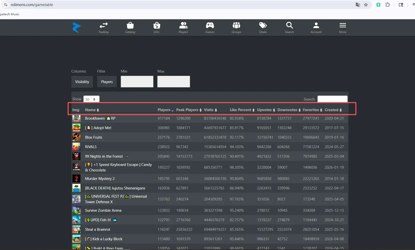Select Murder Mystery 2 visits 26004506150

click(x=215, y=179)
